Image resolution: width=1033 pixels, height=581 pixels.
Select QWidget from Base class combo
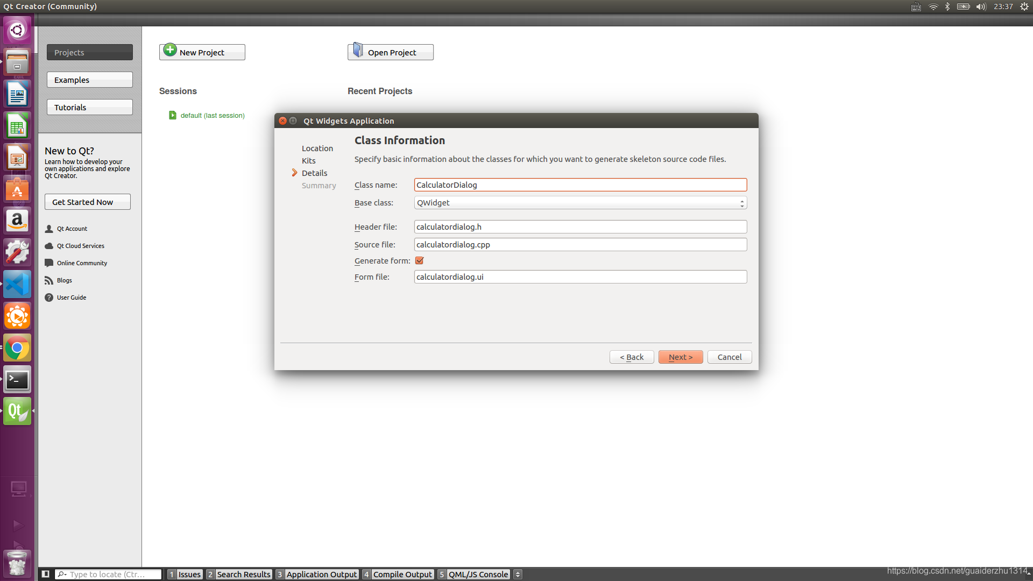click(x=579, y=202)
